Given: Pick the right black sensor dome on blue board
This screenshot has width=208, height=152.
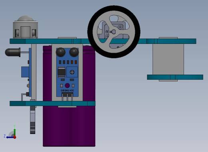Looking at the screenshot, I should (74, 52).
